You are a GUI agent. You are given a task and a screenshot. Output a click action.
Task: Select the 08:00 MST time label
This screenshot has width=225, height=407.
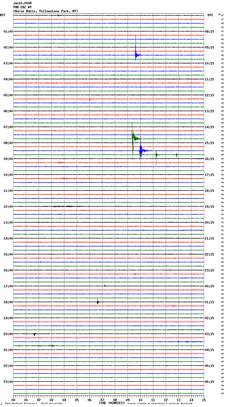coord(8,143)
